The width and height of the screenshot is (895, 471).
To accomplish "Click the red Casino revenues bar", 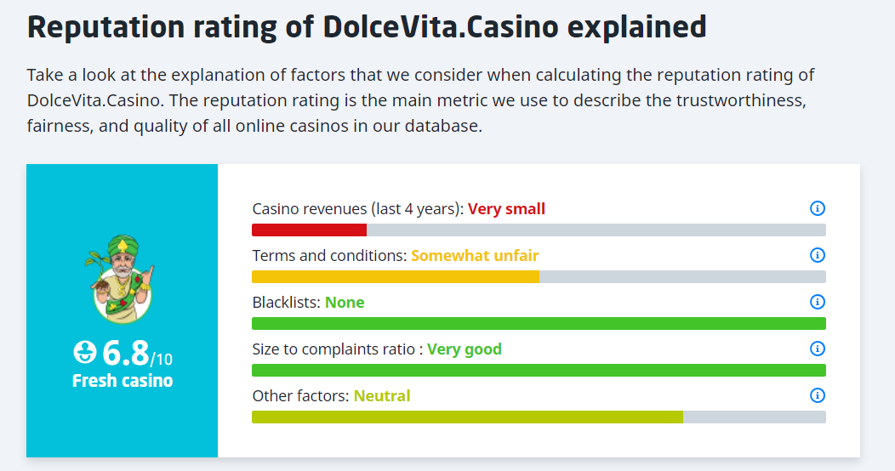I will (x=309, y=230).
